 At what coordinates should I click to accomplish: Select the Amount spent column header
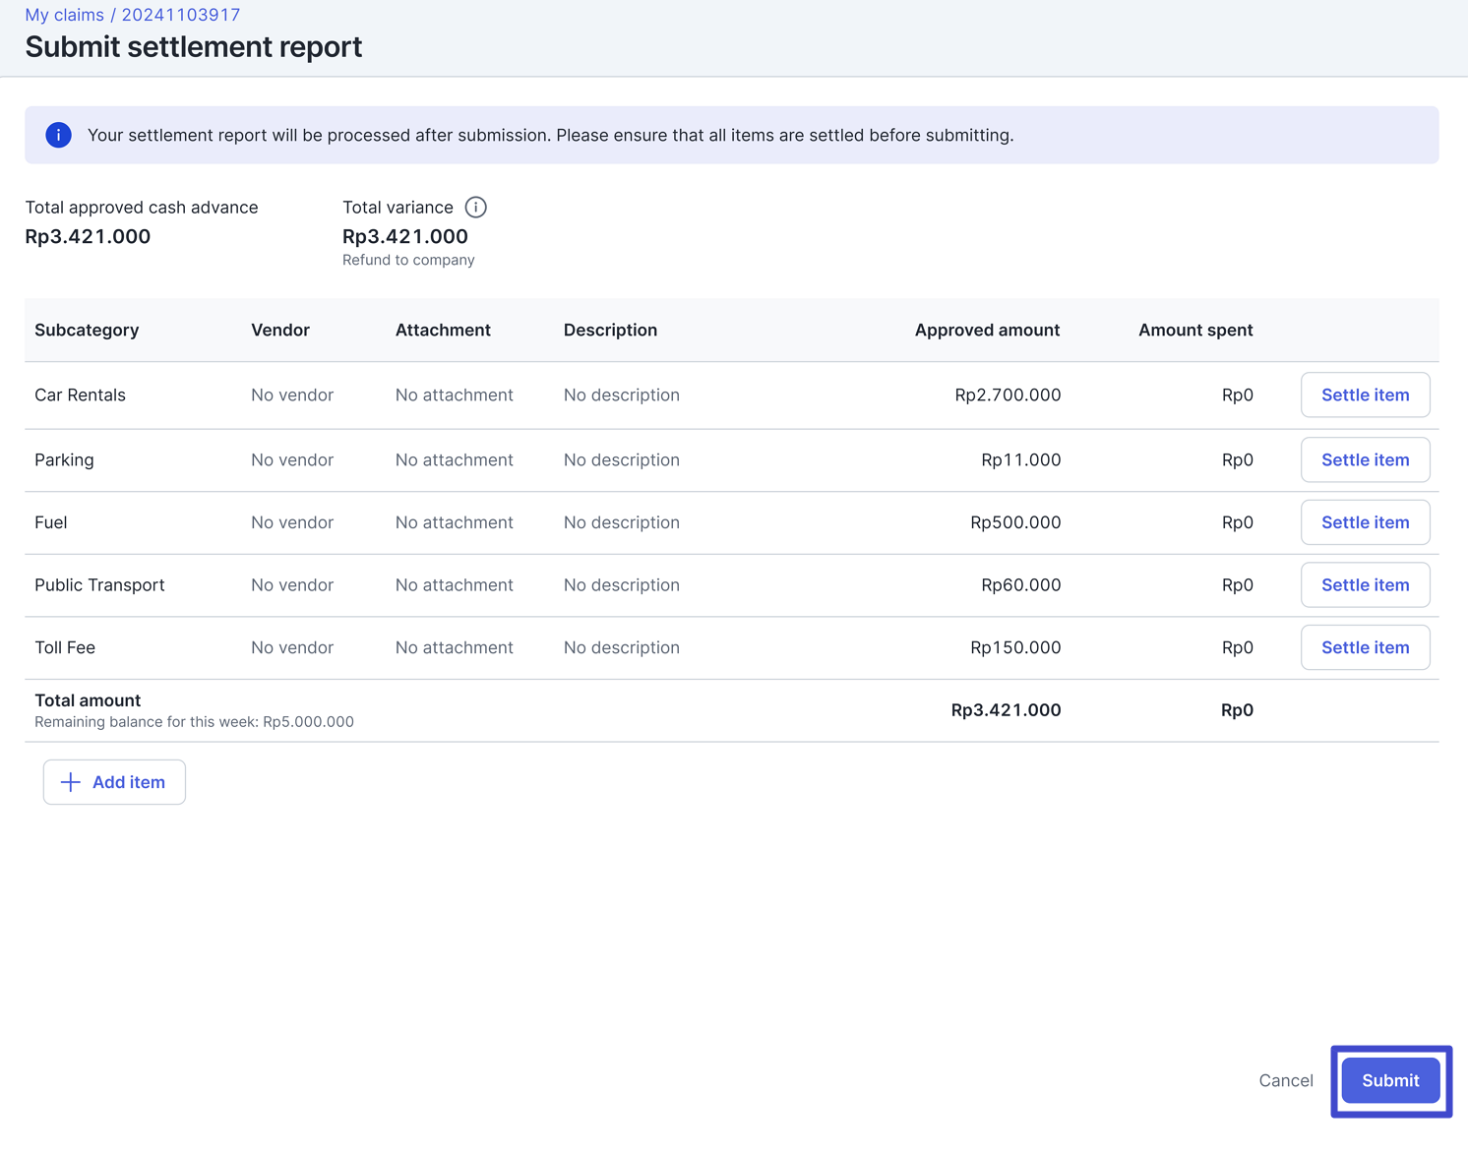click(x=1195, y=330)
